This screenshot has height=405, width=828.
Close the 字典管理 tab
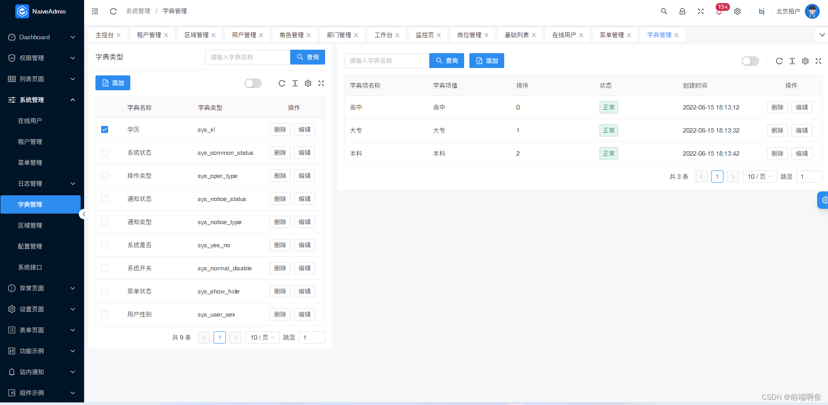[x=676, y=35]
